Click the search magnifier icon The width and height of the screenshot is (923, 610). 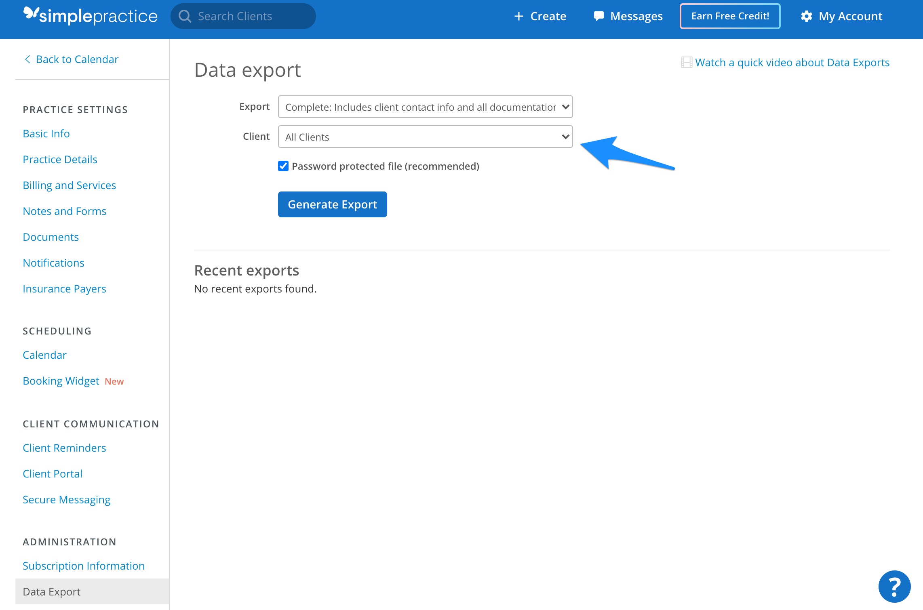click(x=185, y=16)
